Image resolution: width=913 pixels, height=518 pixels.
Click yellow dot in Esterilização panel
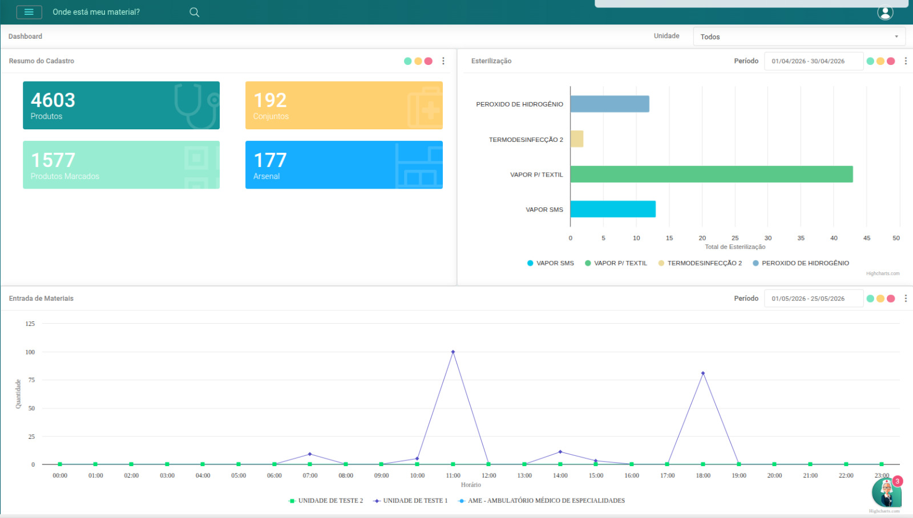tap(880, 61)
